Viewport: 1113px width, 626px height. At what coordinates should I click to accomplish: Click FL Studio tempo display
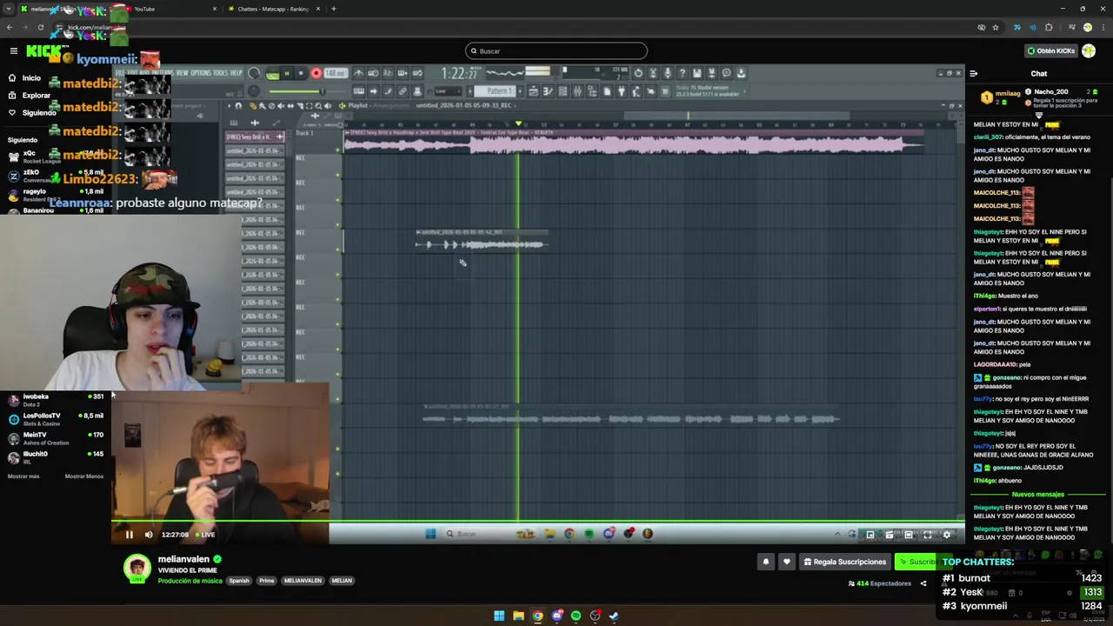coord(336,73)
